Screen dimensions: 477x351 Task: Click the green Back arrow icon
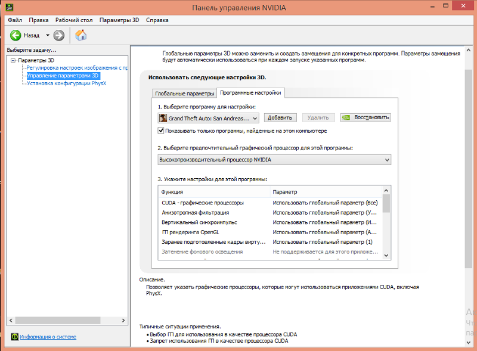pyautogui.click(x=16, y=35)
